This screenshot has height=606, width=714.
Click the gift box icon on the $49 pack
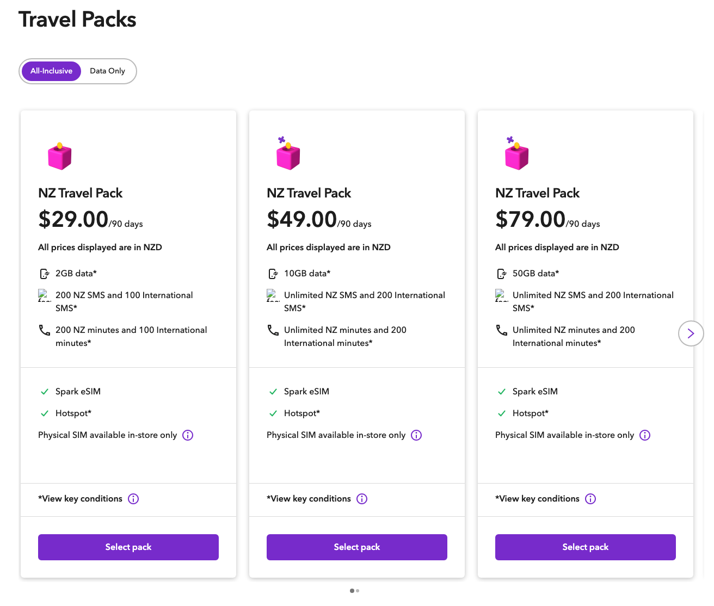pos(288,156)
